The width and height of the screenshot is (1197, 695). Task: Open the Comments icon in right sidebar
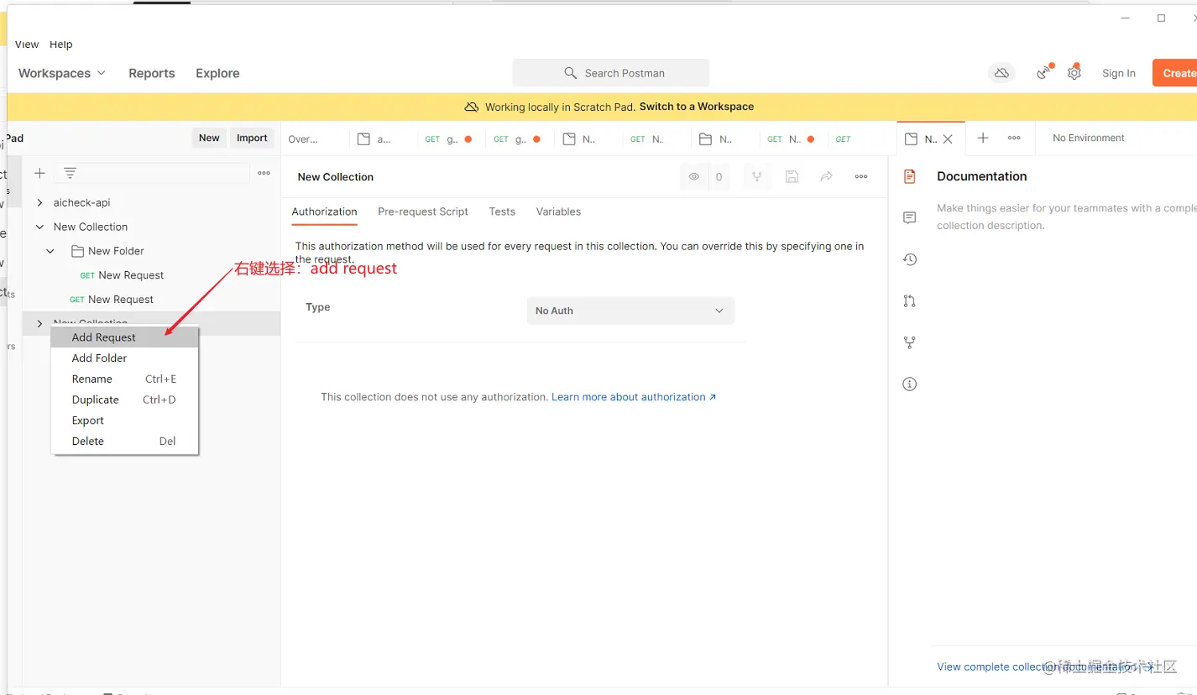click(909, 217)
